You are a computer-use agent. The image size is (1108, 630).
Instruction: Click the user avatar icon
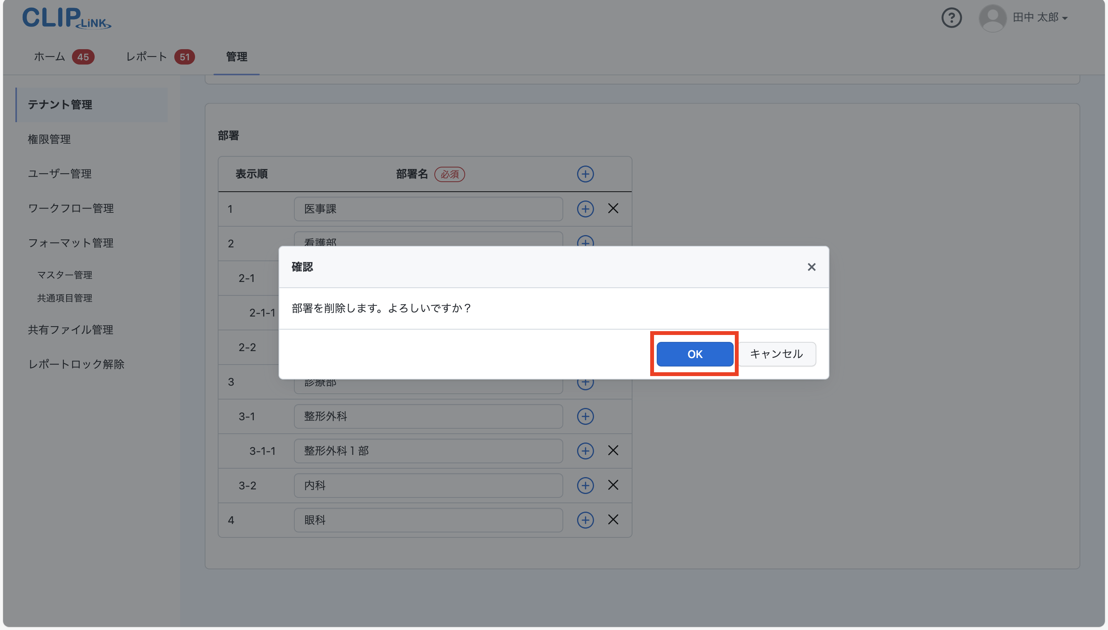[992, 18]
